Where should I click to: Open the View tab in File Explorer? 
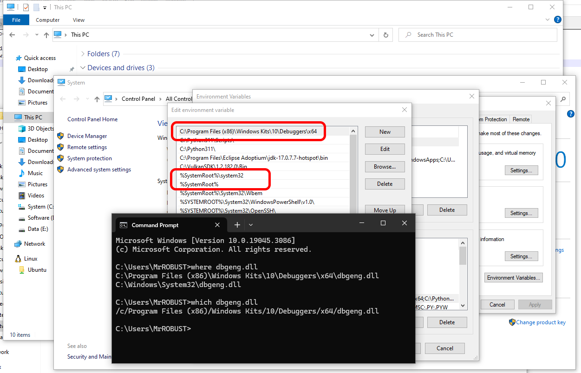coord(78,20)
